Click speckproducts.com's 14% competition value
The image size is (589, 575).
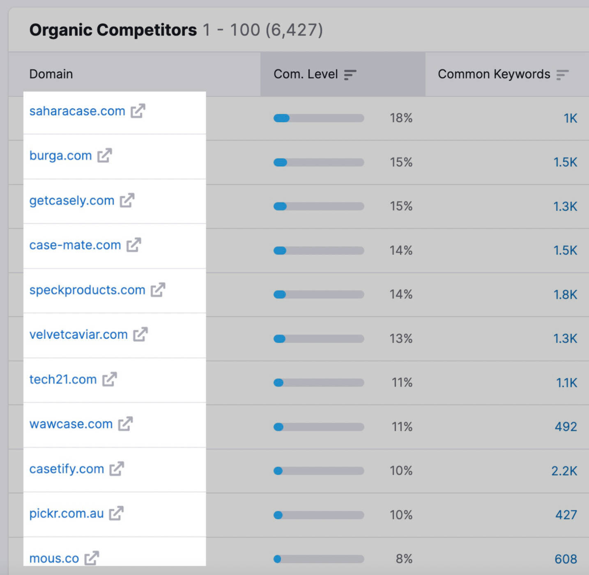[x=401, y=294]
